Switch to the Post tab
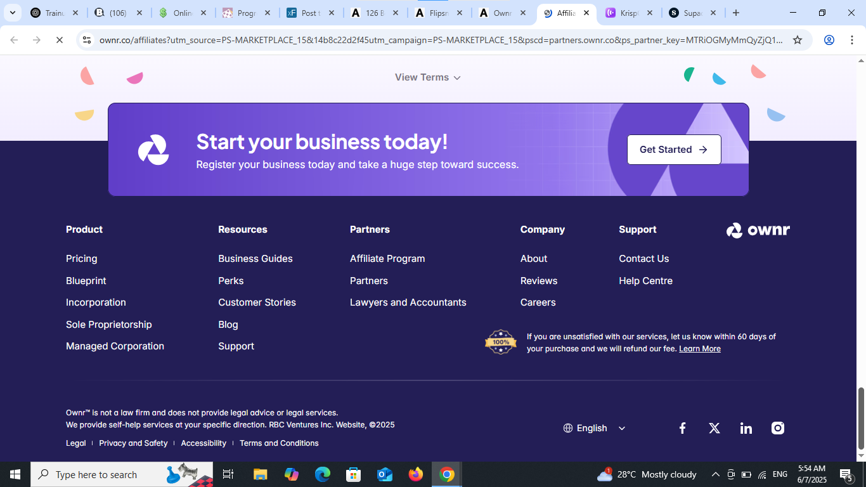This screenshot has height=487, width=866. click(x=311, y=13)
